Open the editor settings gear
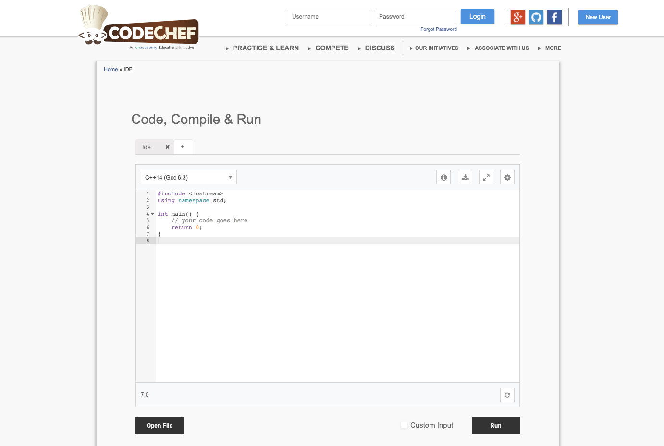664x446 pixels. (x=507, y=177)
